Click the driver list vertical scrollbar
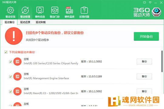The width and height of the screenshot is (164, 109). click(x=162, y=61)
